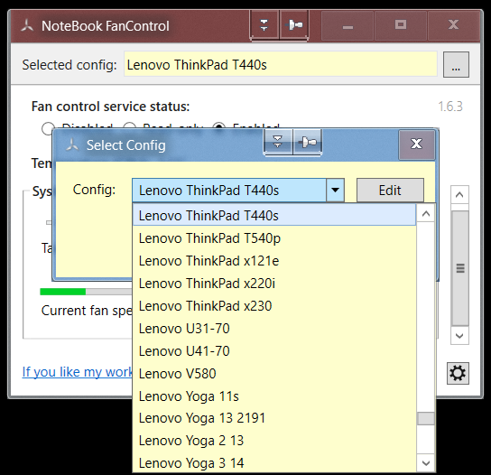This screenshot has width=491, height=475.
Task: Select the Read-only radio button in main window
Action: click(129, 126)
